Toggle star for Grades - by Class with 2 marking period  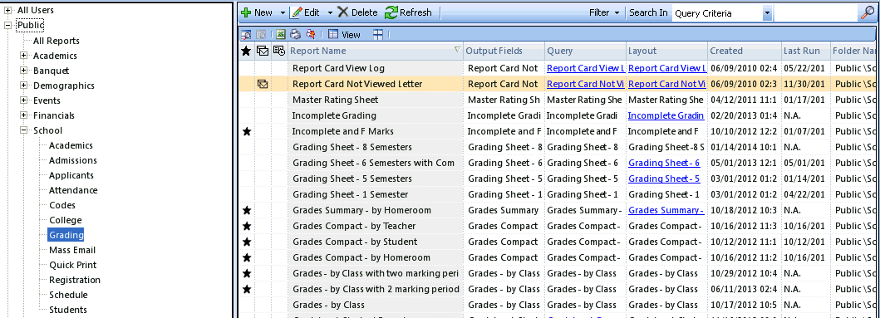tap(246, 290)
